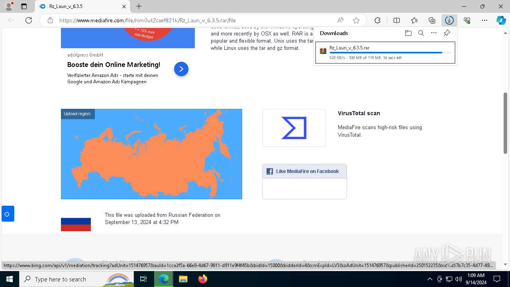
Task: Show hidden system tray icons
Action: click(x=430, y=279)
